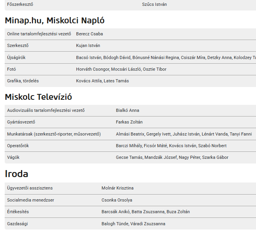Screen dimensions: 256x233
Task: Click editors list starting 'Gecse Tamás'
Action: pos(172,157)
